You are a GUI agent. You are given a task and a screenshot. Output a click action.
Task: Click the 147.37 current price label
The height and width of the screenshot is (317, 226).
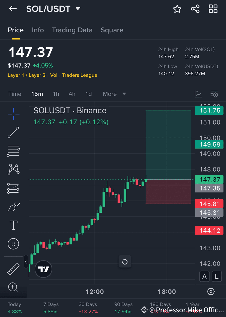coord(209,179)
